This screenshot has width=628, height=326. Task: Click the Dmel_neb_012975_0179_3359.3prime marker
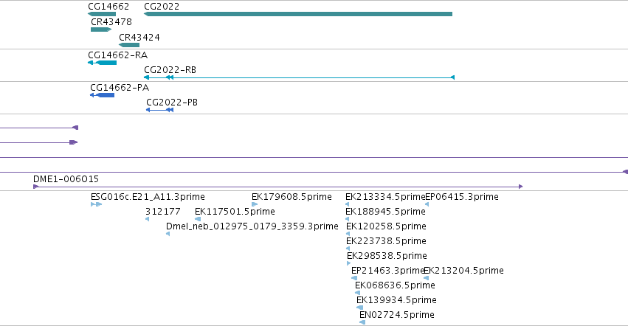168,234
